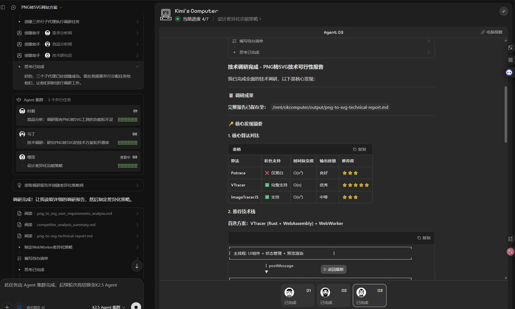The width and height of the screenshot is (515, 309).
Task: Click the Kimi avatar icon on the right edge
Action: pos(509,73)
